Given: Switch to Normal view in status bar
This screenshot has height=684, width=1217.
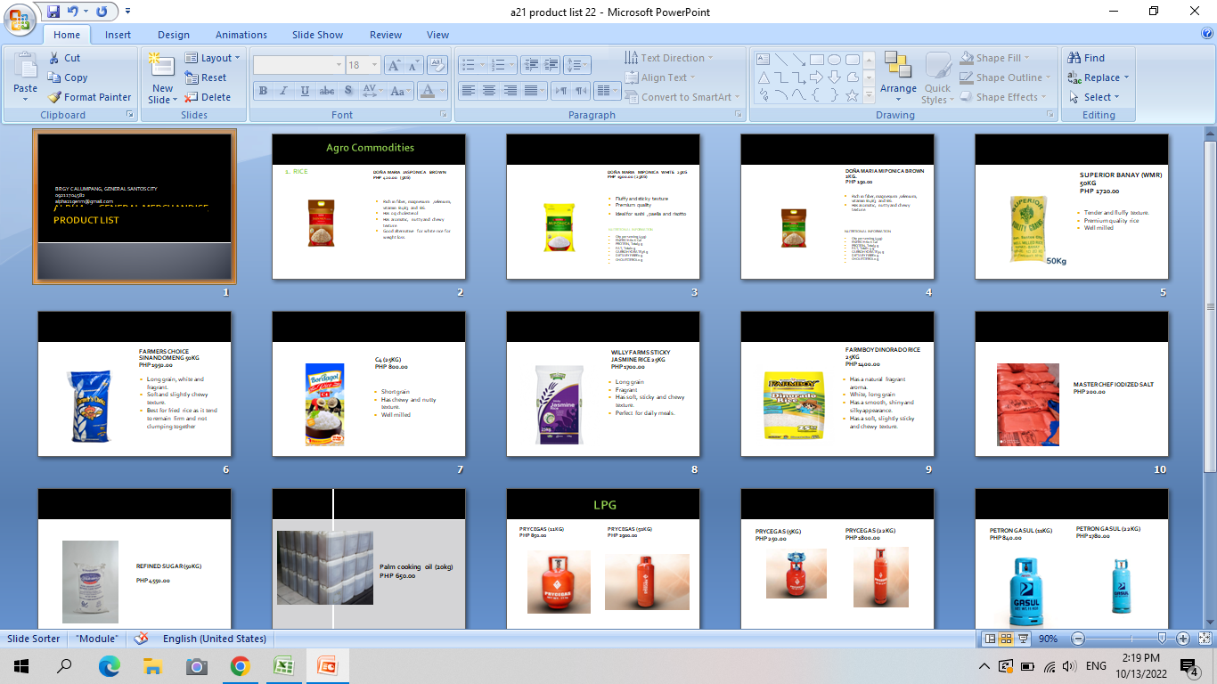Looking at the screenshot, I should pyautogui.click(x=990, y=639).
